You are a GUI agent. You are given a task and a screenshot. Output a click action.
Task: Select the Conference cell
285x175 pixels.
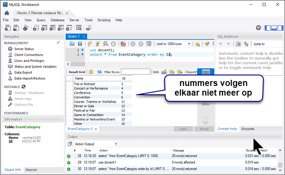click(97, 93)
